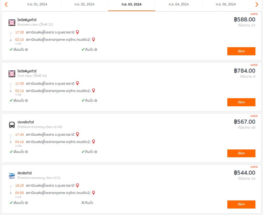Select the ฿784.00 First class trip
This screenshot has width=263, height=215.
[241, 102]
